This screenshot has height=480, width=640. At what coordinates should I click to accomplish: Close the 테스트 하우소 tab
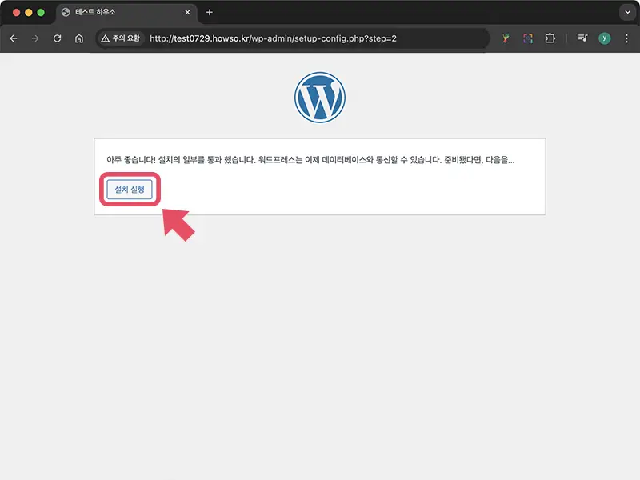coord(187,12)
